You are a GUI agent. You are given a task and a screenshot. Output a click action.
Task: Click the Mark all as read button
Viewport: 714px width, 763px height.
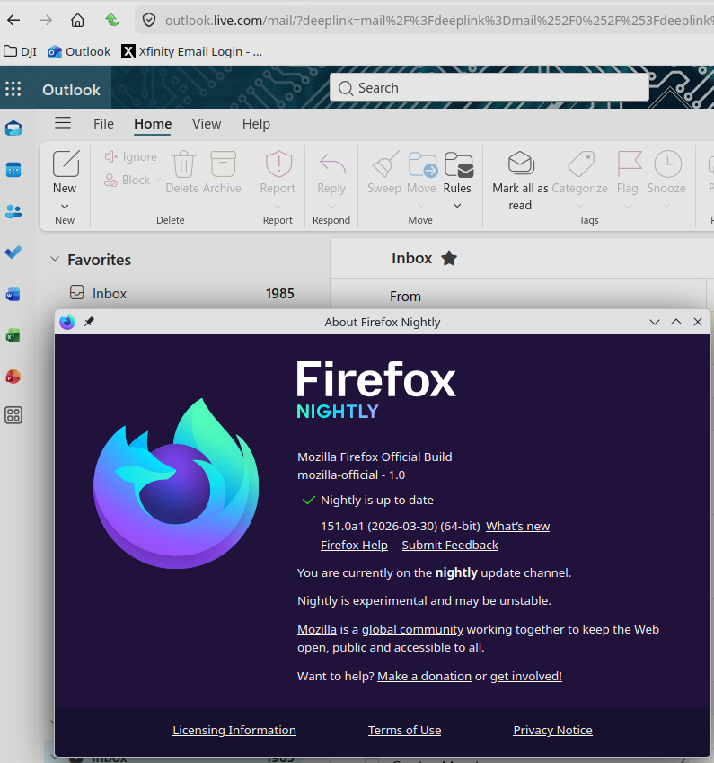(520, 180)
